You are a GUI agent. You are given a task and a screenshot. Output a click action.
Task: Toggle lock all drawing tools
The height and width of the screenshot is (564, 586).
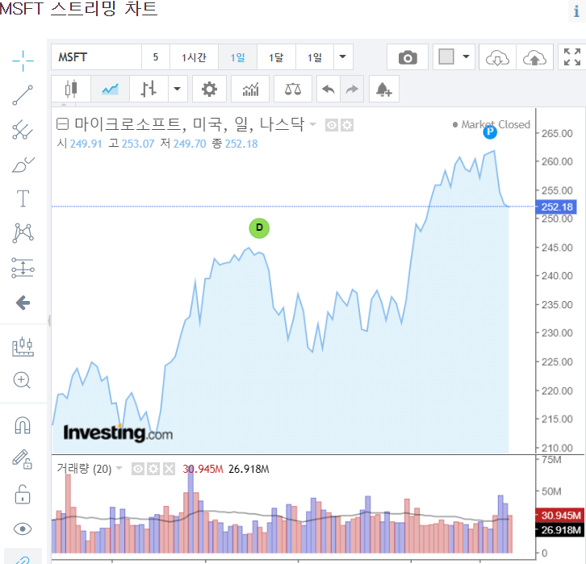(x=23, y=494)
